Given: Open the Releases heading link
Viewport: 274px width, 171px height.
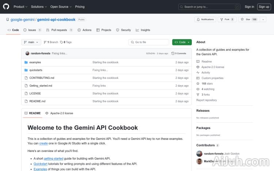Looking at the screenshot, I should point(203,111).
